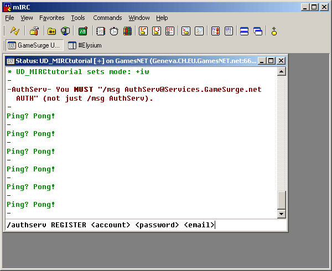Open the View menu
Image resolution: width=332 pixels, height=271 pixels.
point(27,18)
